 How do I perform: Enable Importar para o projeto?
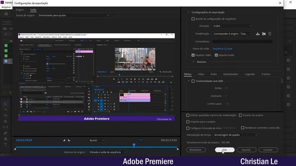click(188, 122)
